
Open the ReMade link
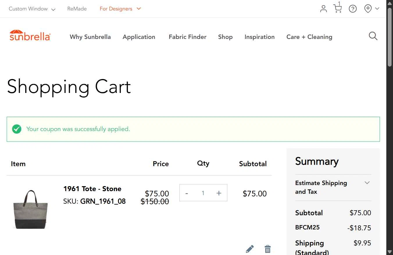77,9
